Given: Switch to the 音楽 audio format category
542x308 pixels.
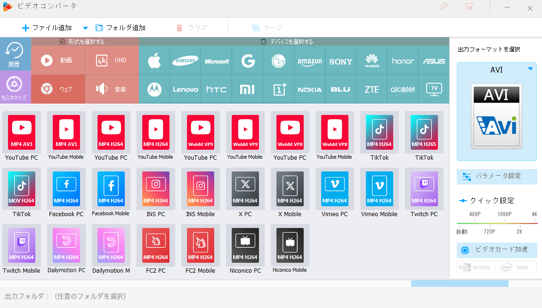Looking at the screenshot, I should tap(112, 89).
